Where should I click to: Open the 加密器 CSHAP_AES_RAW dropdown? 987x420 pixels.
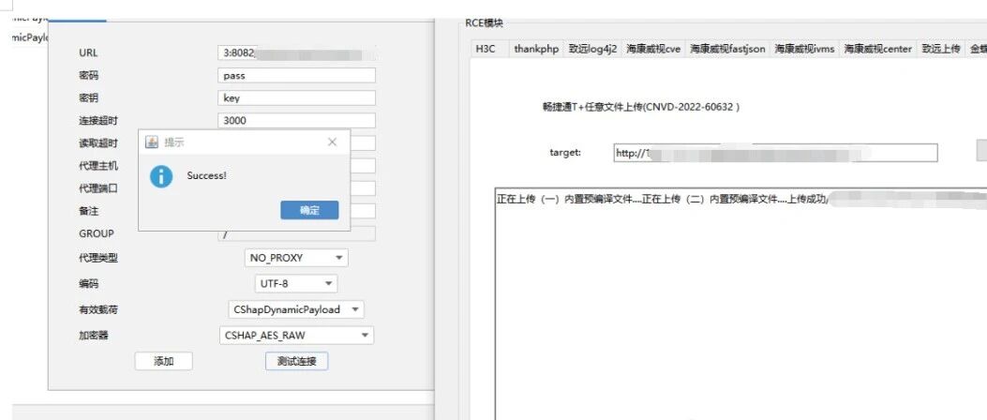point(296,336)
